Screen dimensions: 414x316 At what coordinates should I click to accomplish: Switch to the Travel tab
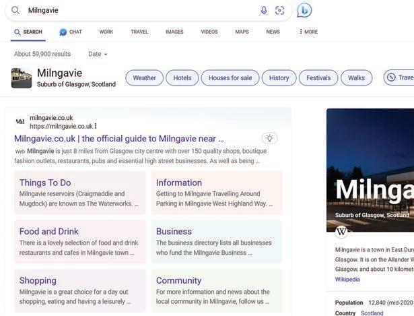click(x=139, y=32)
